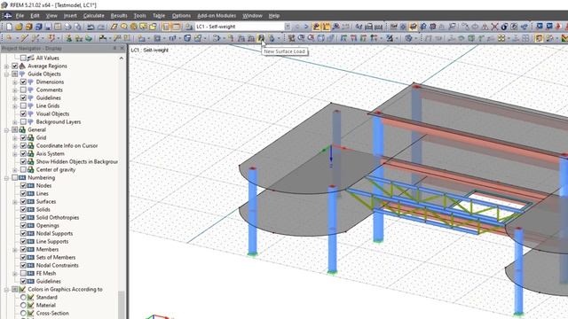Viewport: 568px width, 319px height.
Task: Expand the Members numbering node
Action: pyautogui.click(x=15, y=249)
